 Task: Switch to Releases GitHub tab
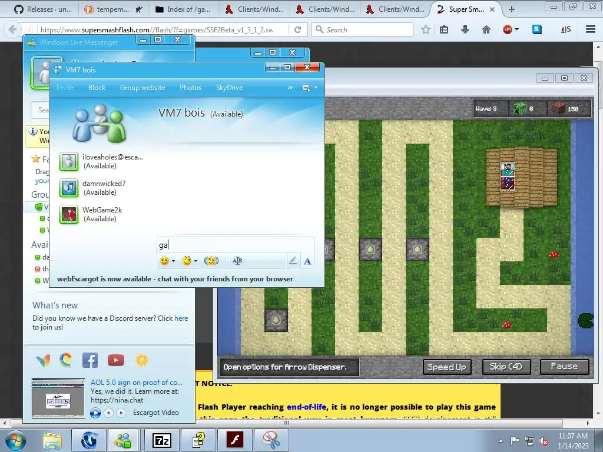43,9
